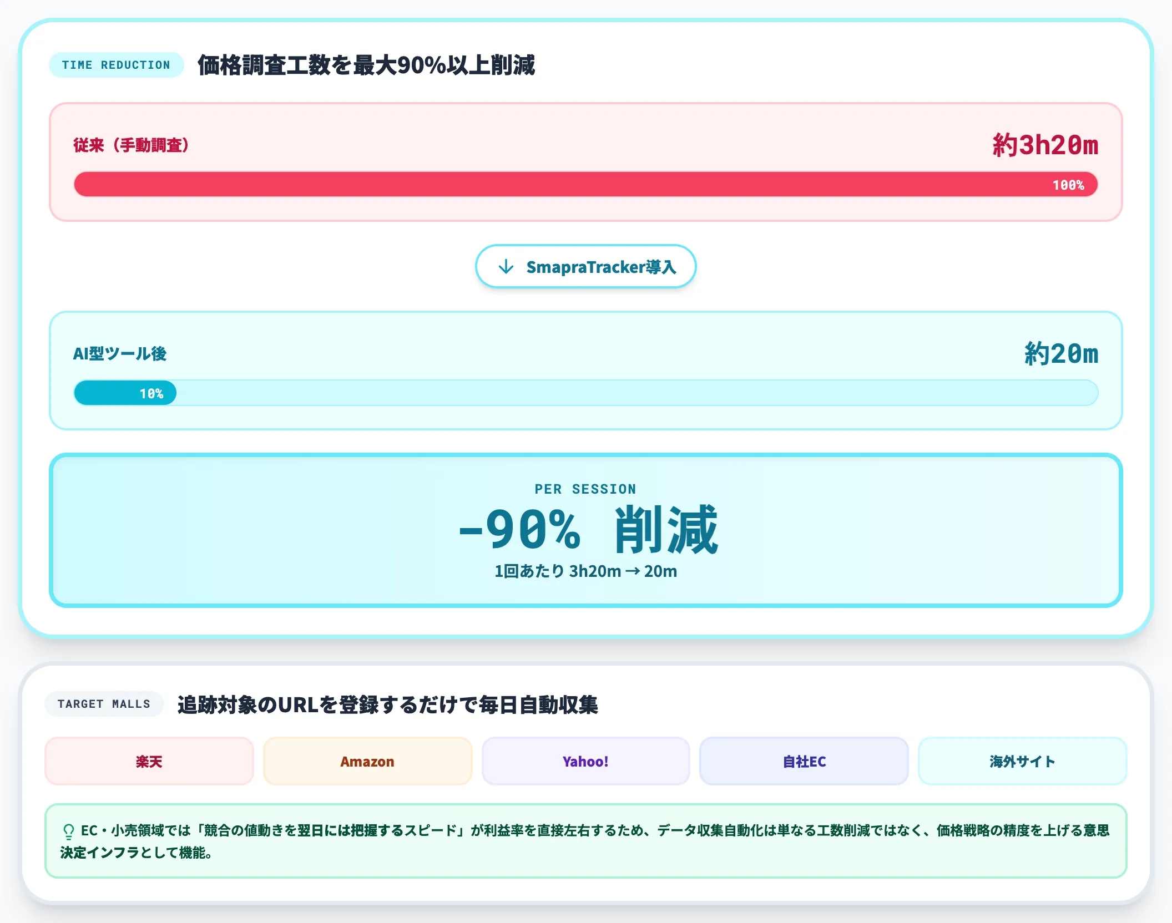Screen dimensions: 1172x923
Task: Click the TIME REDUCTION badge
Action: (116, 65)
